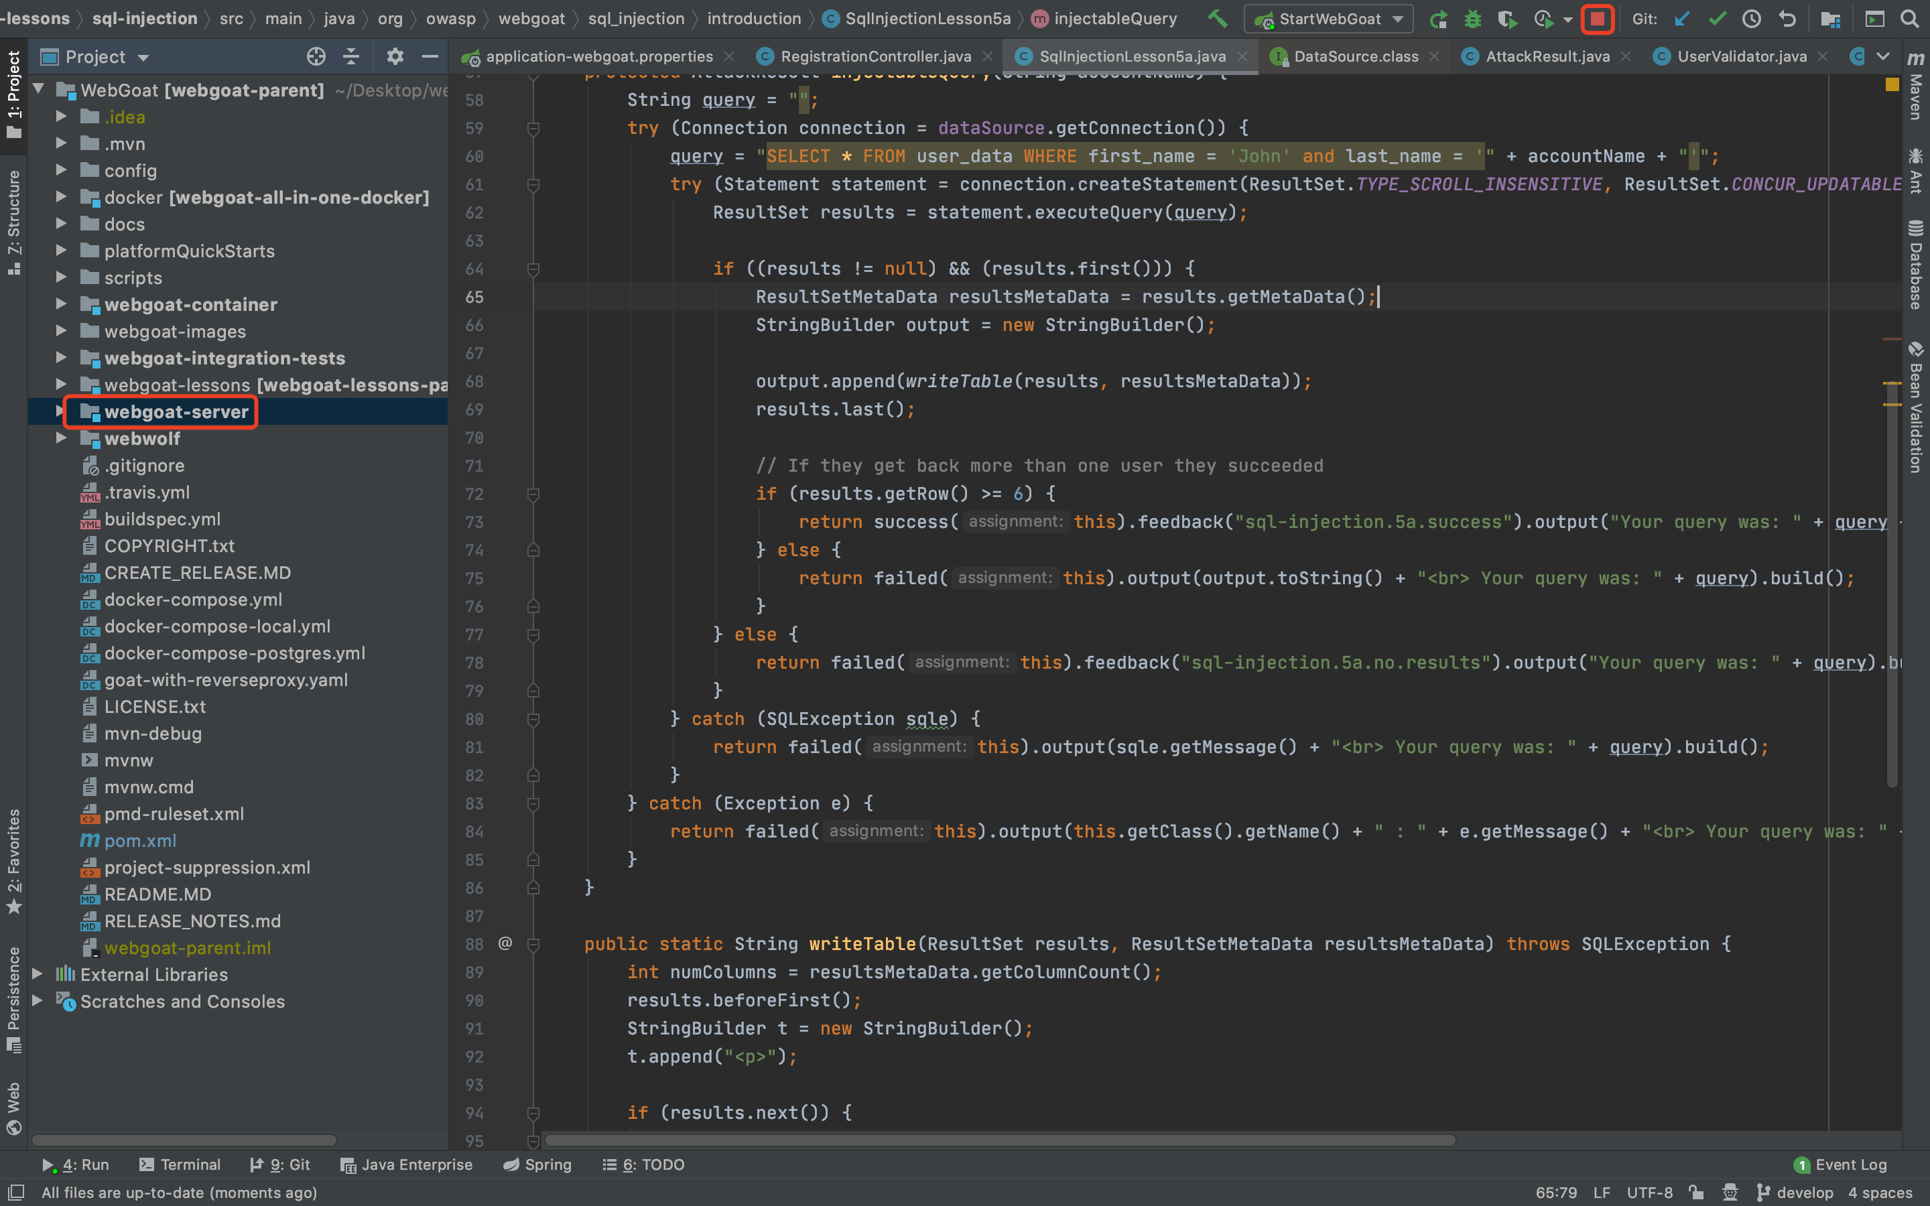This screenshot has width=1930, height=1206.
Task: Click the green Debug bug icon
Action: (1472, 19)
